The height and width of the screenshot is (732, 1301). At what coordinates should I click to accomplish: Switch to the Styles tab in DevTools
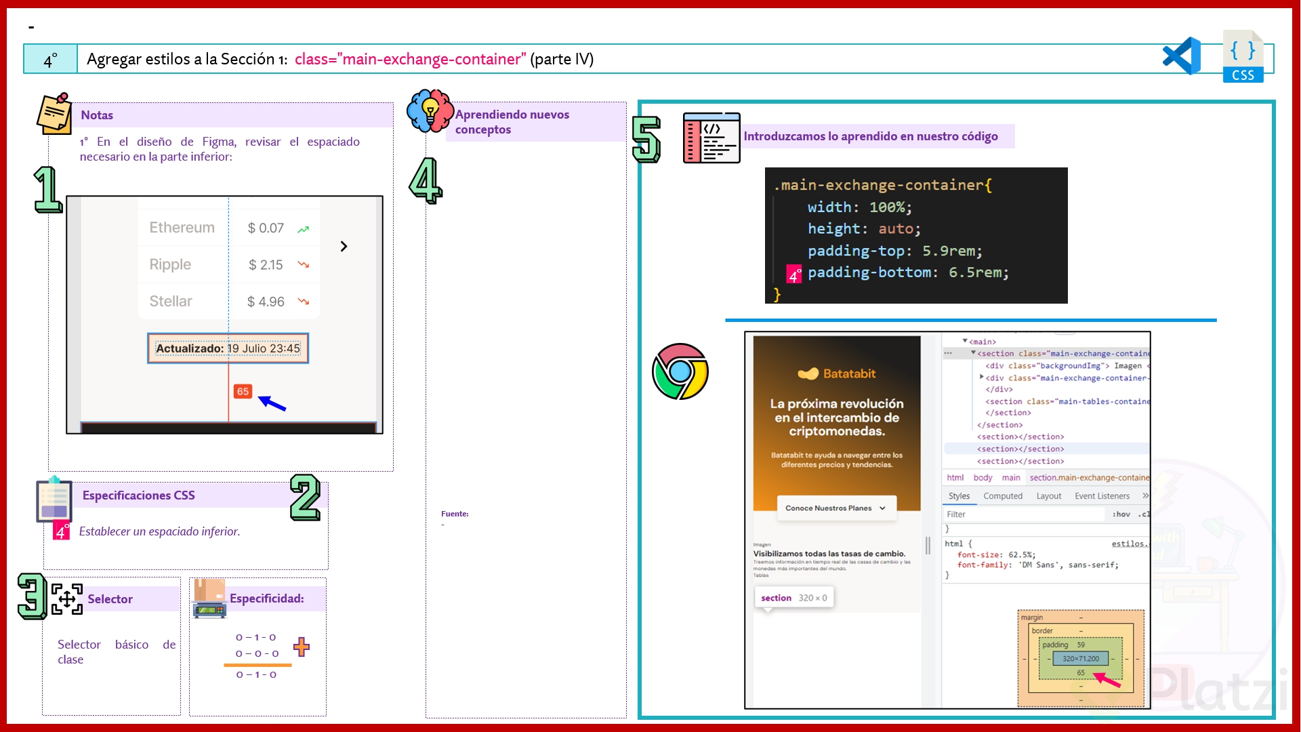tap(959, 496)
